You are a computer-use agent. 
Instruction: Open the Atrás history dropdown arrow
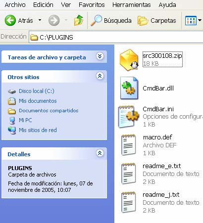40,20
